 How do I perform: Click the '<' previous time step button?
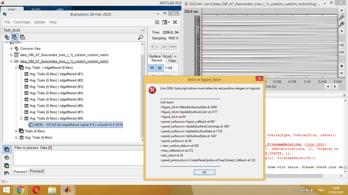[x=152, y=46]
